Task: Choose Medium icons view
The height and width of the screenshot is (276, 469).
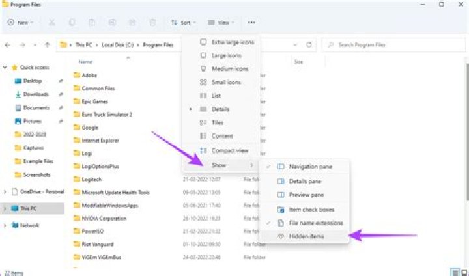Action: click(221, 69)
